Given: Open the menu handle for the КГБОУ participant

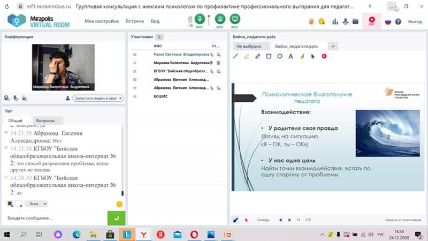Looking at the screenshot, I should [135, 71].
